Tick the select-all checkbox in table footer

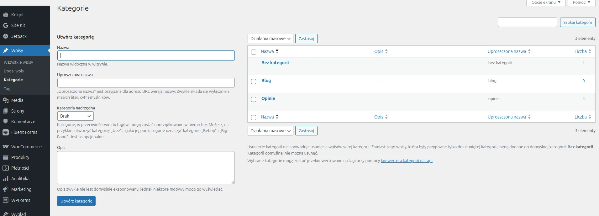tap(254, 118)
